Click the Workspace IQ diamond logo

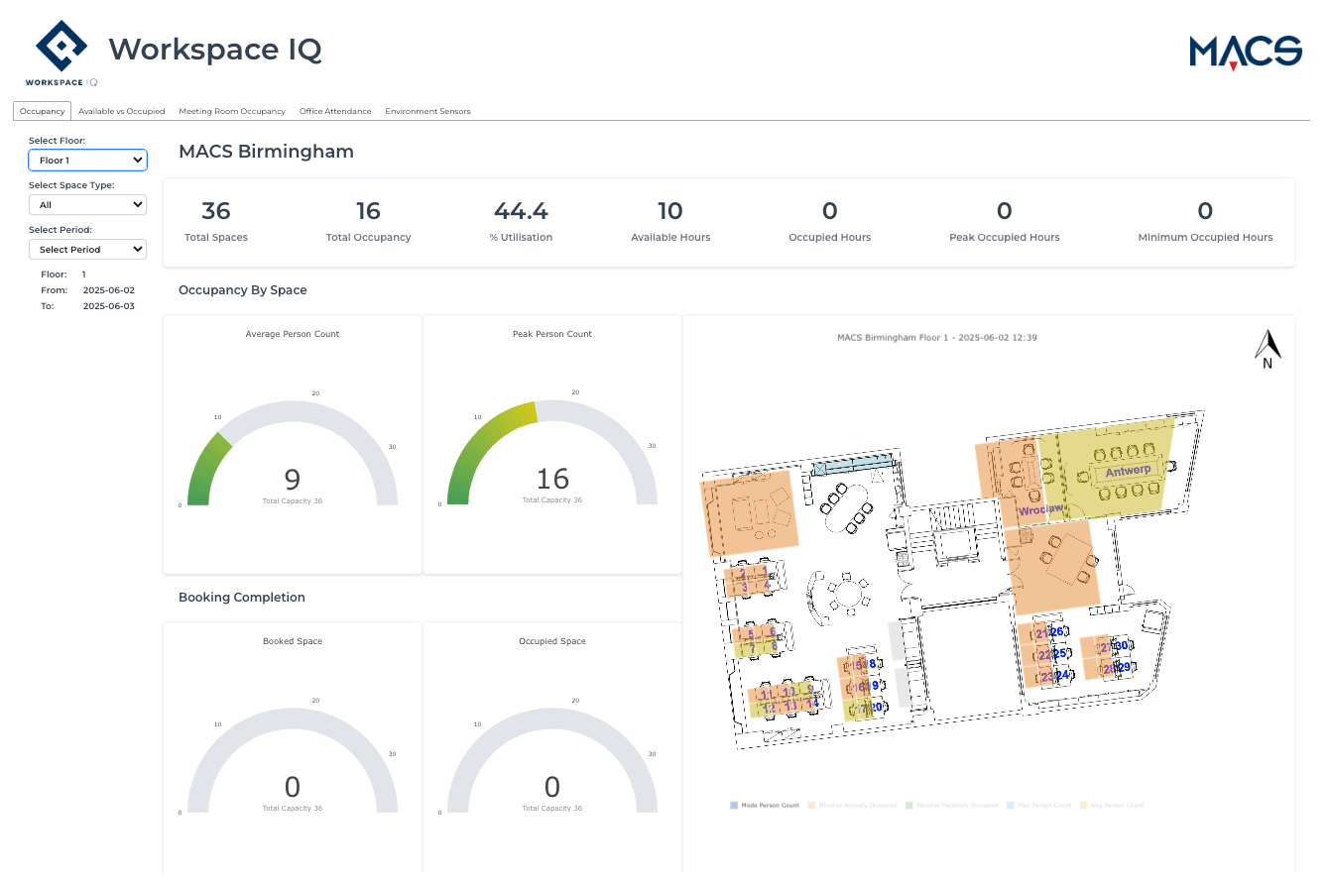[x=61, y=48]
